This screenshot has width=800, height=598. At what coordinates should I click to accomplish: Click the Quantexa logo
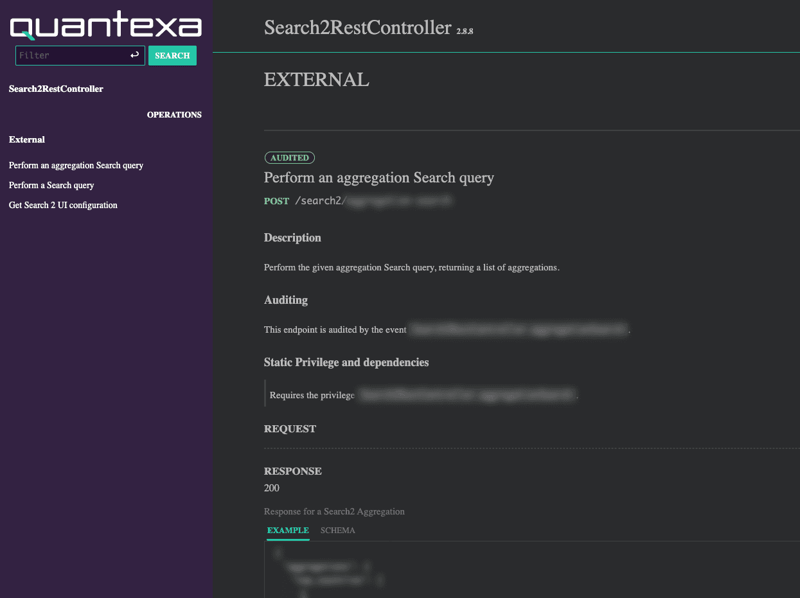click(x=105, y=26)
